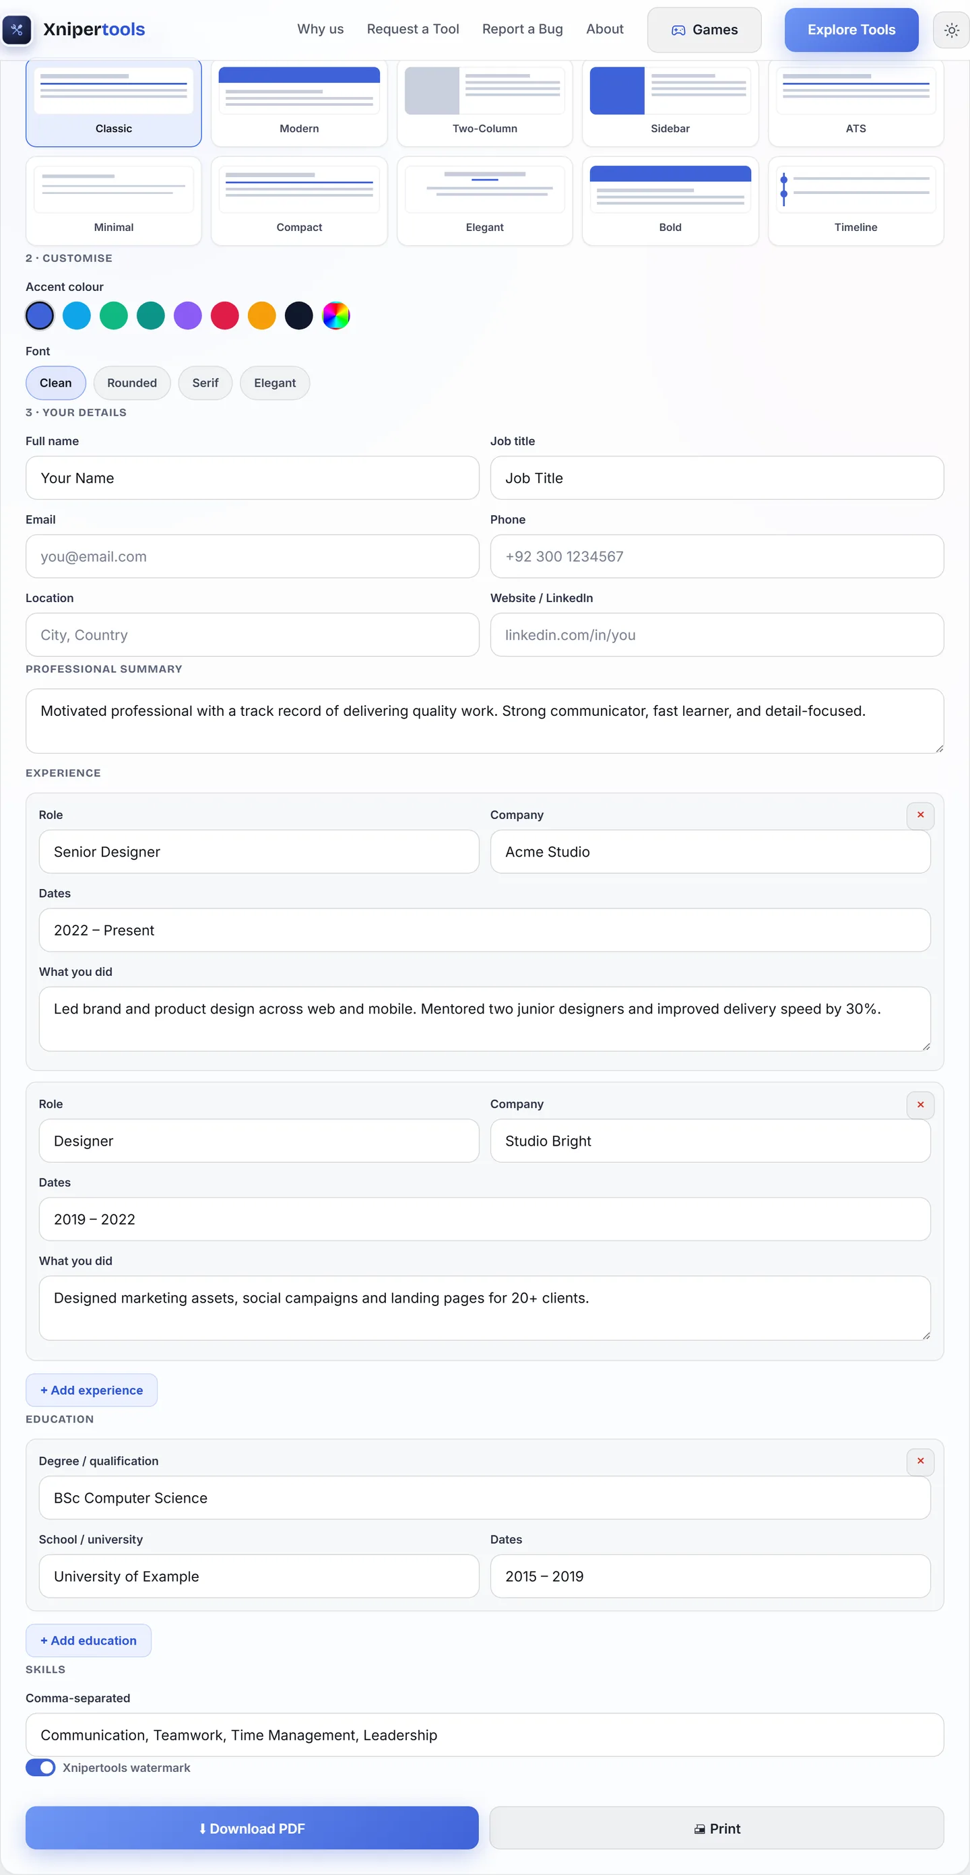Select the orange accent colour
Image resolution: width=970 pixels, height=1875 pixels.
262,316
